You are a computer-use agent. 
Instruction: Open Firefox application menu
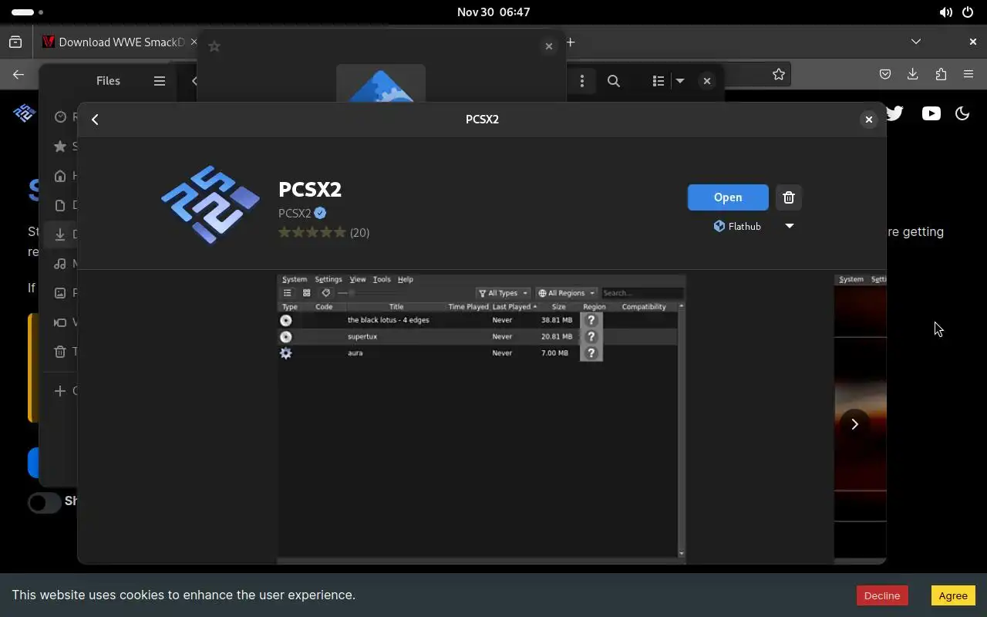pyautogui.click(x=968, y=75)
